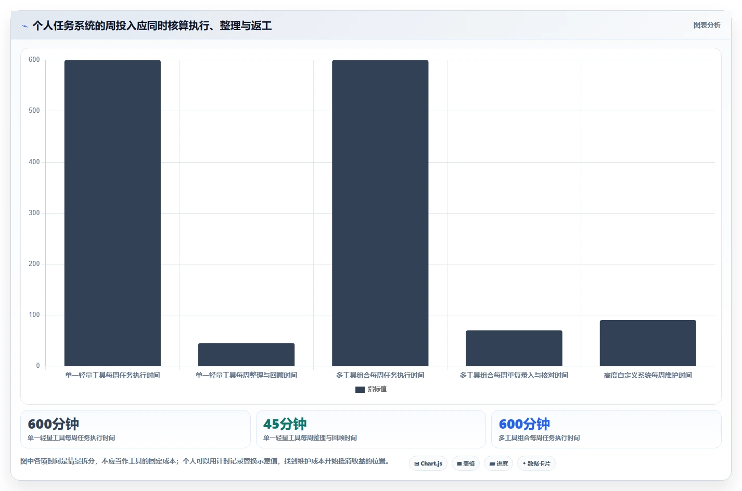Click the footnote starting 图中各项时间是情景拆分
Viewport: 742px width, 491px height.
[206, 461]
